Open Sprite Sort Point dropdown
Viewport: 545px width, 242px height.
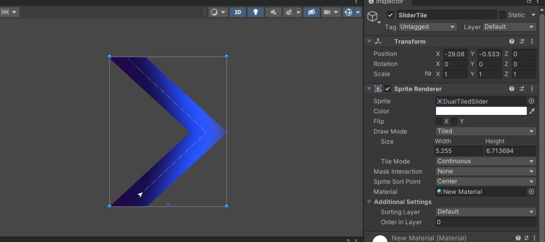click(x=486, y=181)
